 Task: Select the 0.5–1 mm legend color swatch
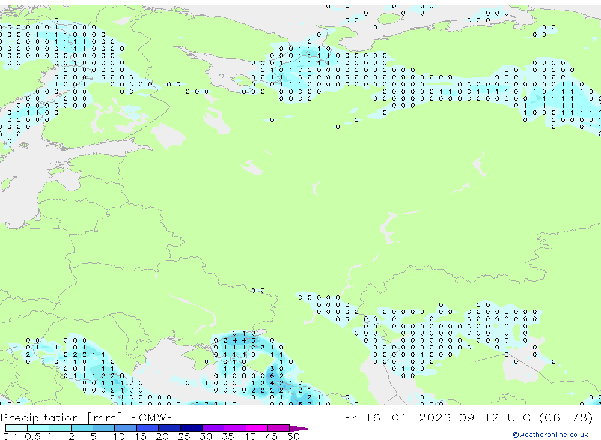pyautogui.click(x=38, y=428)
